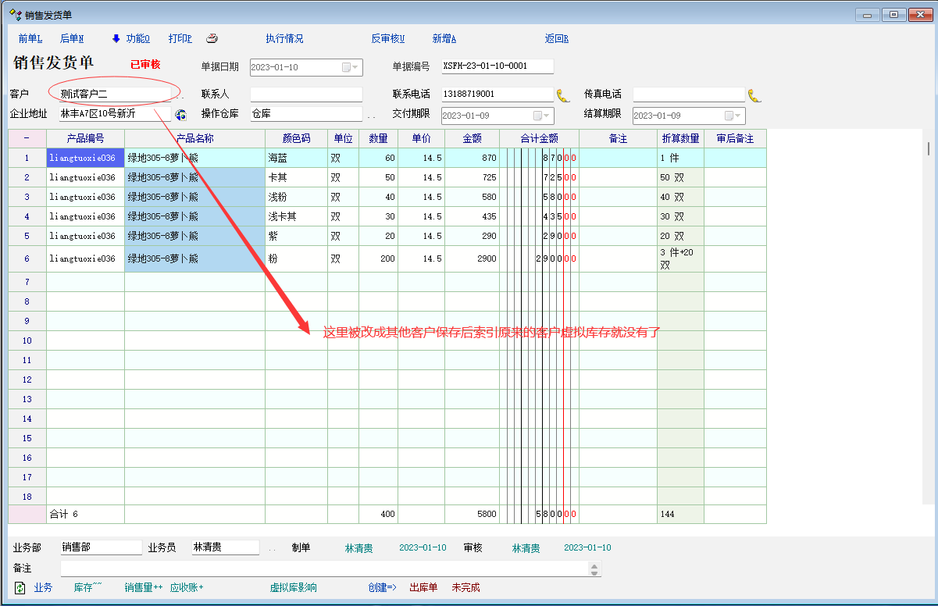Open the 单据日期 date dropdown
The image size is (938, 606).
tap(356, 67)
